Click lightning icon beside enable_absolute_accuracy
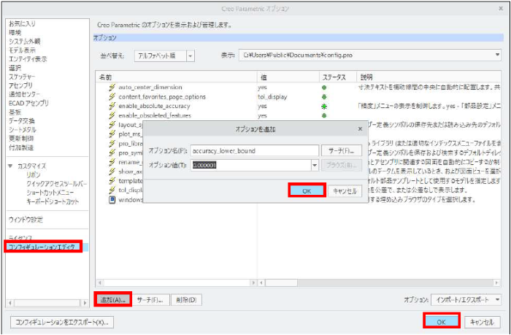Screen dimensions: 511x335 point(112,106)
